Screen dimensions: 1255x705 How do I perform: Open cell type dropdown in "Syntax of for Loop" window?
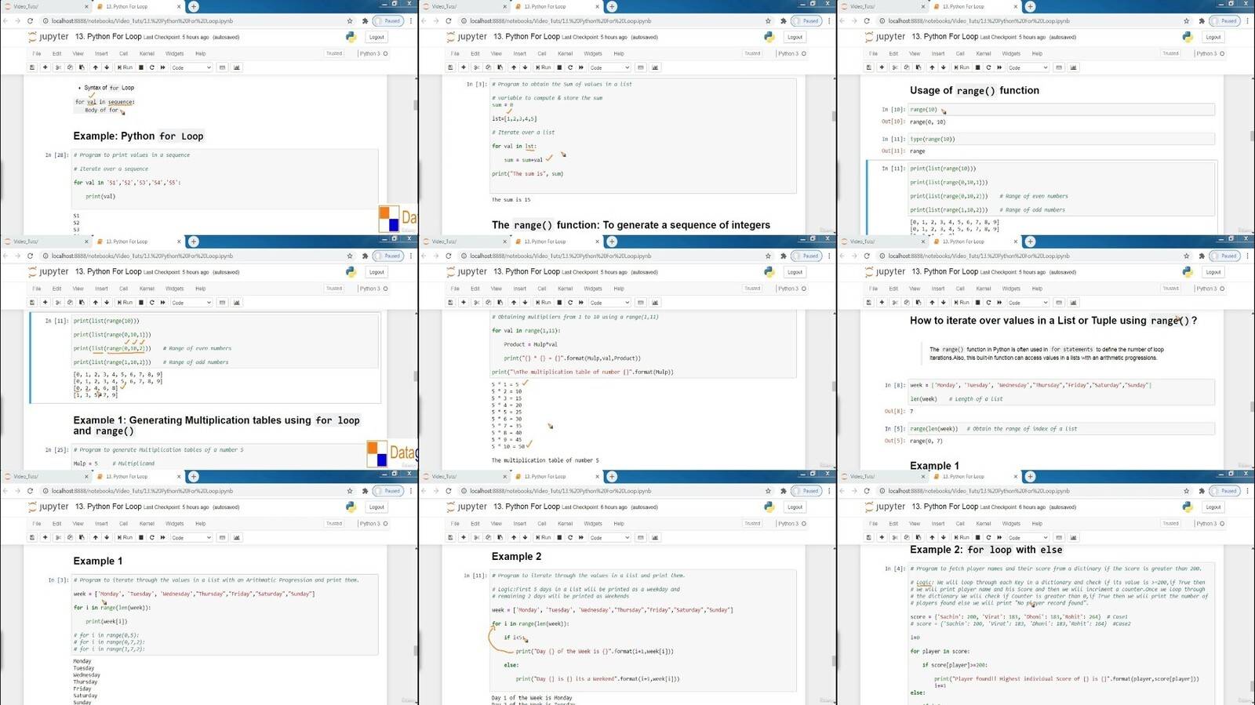191,67
